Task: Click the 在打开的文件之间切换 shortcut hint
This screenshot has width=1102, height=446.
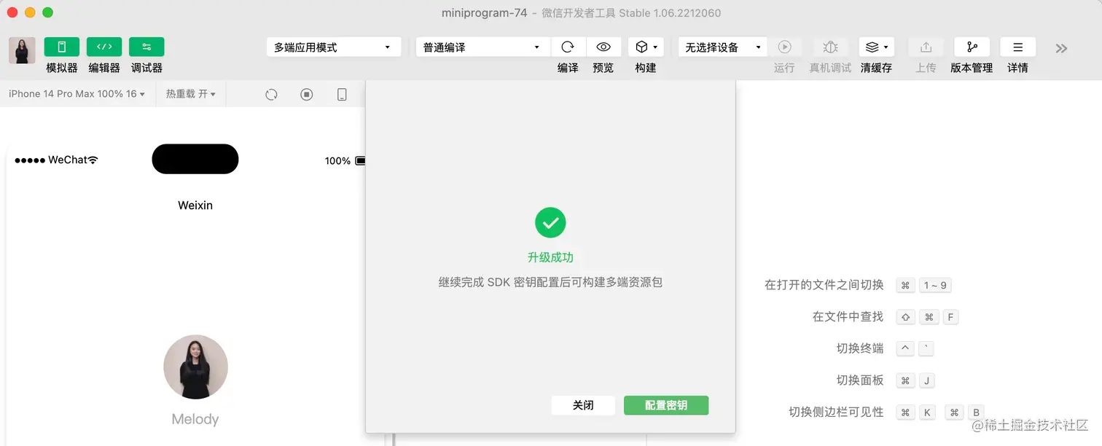Action: coord(824,285)
